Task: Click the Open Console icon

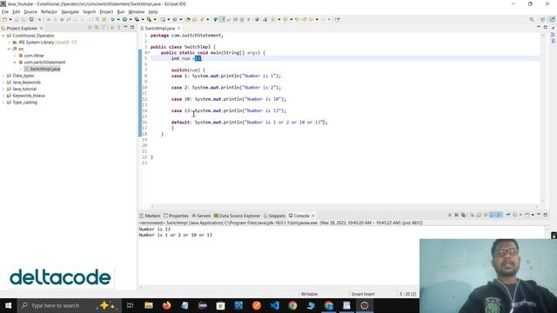Action: pos(527,215)
